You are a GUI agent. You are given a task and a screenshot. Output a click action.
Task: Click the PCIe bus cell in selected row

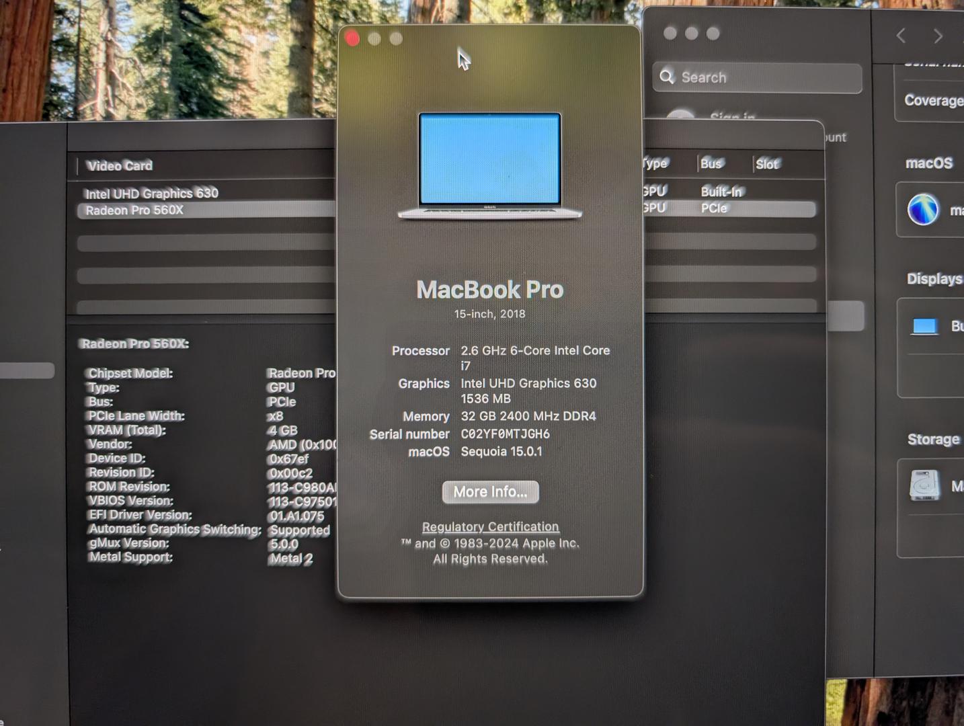click(714, 208)
